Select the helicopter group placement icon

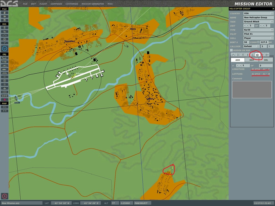click(x=5, y=62)
